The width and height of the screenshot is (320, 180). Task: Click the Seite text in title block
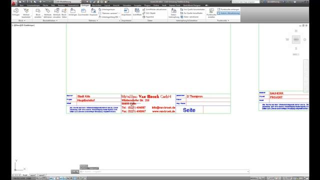(x=189, y=110)
